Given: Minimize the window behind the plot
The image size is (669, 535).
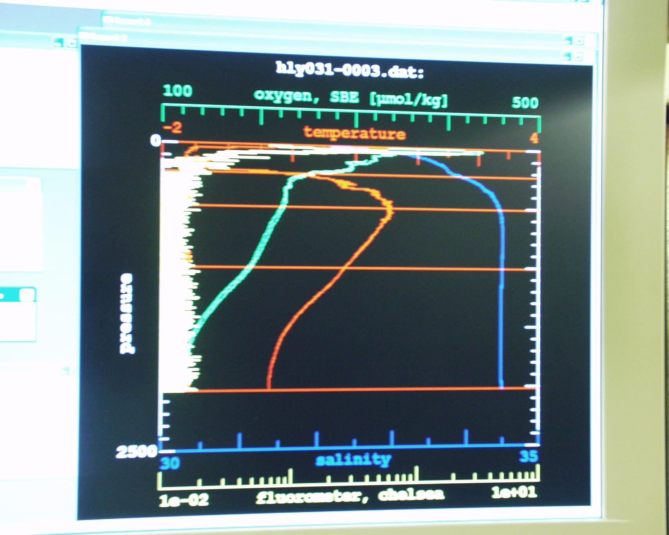Looking at the screenshot, I should coord(569,40).
